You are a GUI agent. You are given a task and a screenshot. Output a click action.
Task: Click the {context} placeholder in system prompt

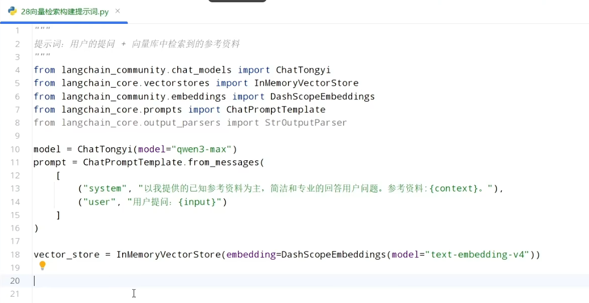point(453,189)
